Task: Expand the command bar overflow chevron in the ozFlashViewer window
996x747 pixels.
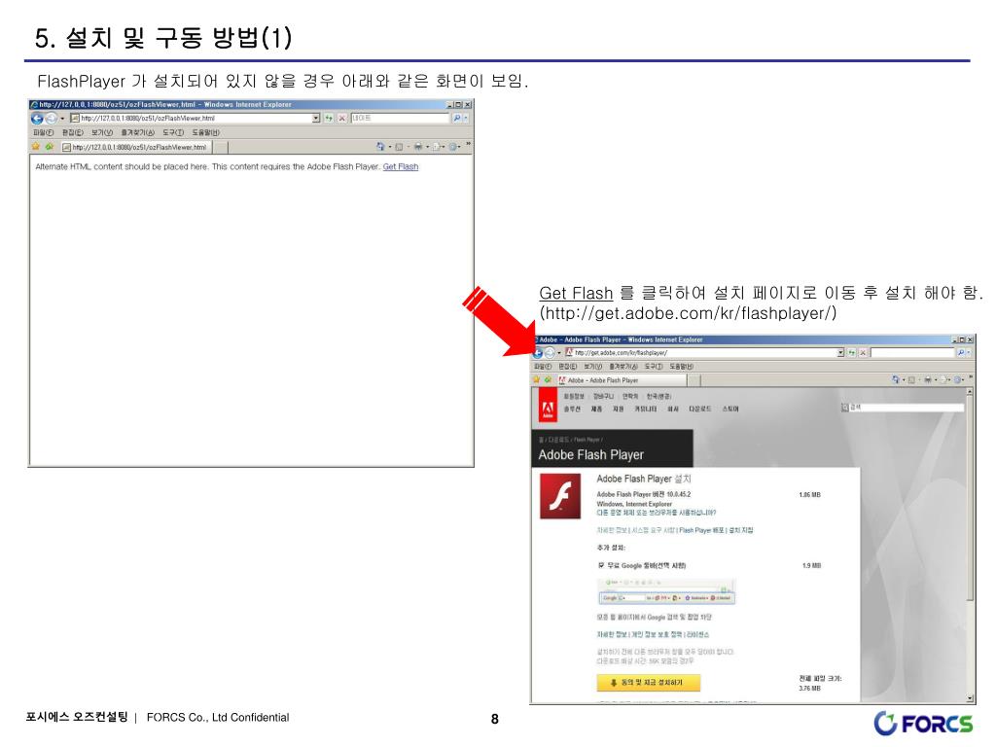Action: point(468,145)
